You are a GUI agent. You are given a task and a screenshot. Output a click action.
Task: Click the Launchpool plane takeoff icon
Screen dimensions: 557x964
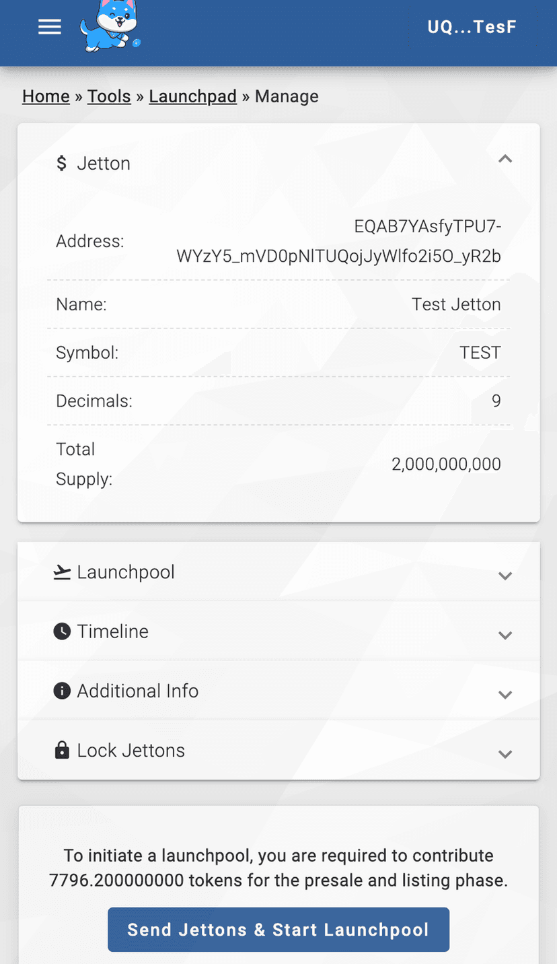tap(62, 572)
